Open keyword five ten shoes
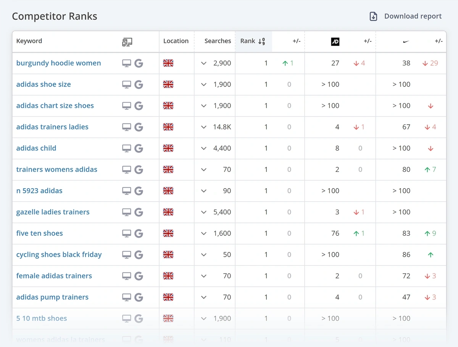This screenshot has width=458, height=347. tap(40, 233)
